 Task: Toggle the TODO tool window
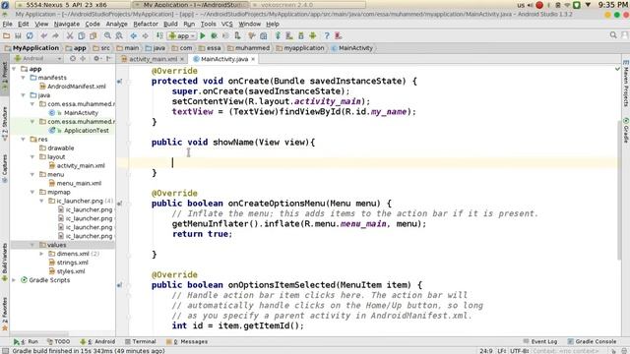pos(59,341)
